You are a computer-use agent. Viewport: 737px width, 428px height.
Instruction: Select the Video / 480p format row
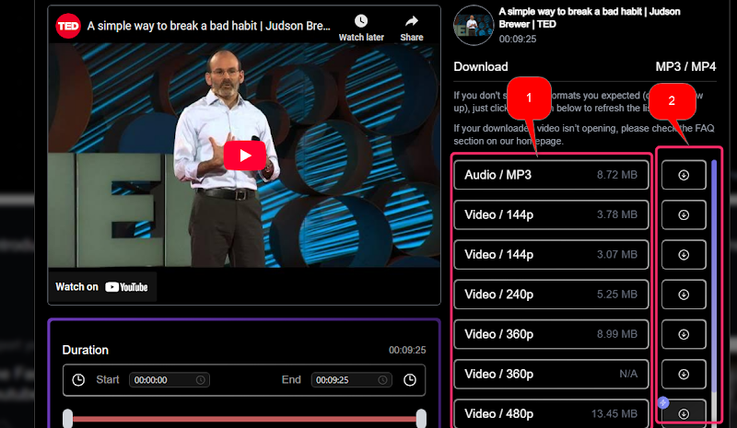pos(551,413)
